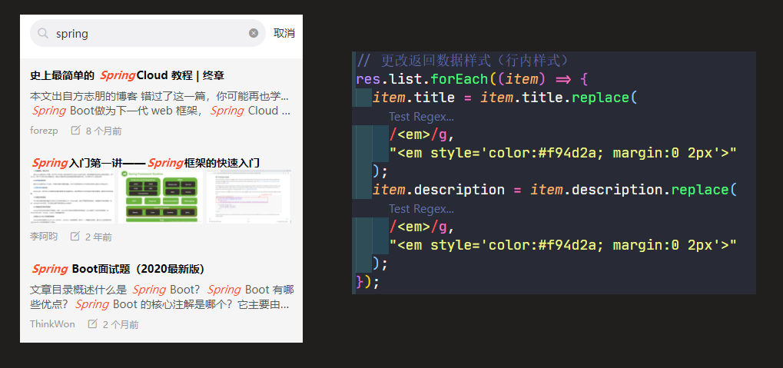Click timestamp 2 个月前

[121, 324]
